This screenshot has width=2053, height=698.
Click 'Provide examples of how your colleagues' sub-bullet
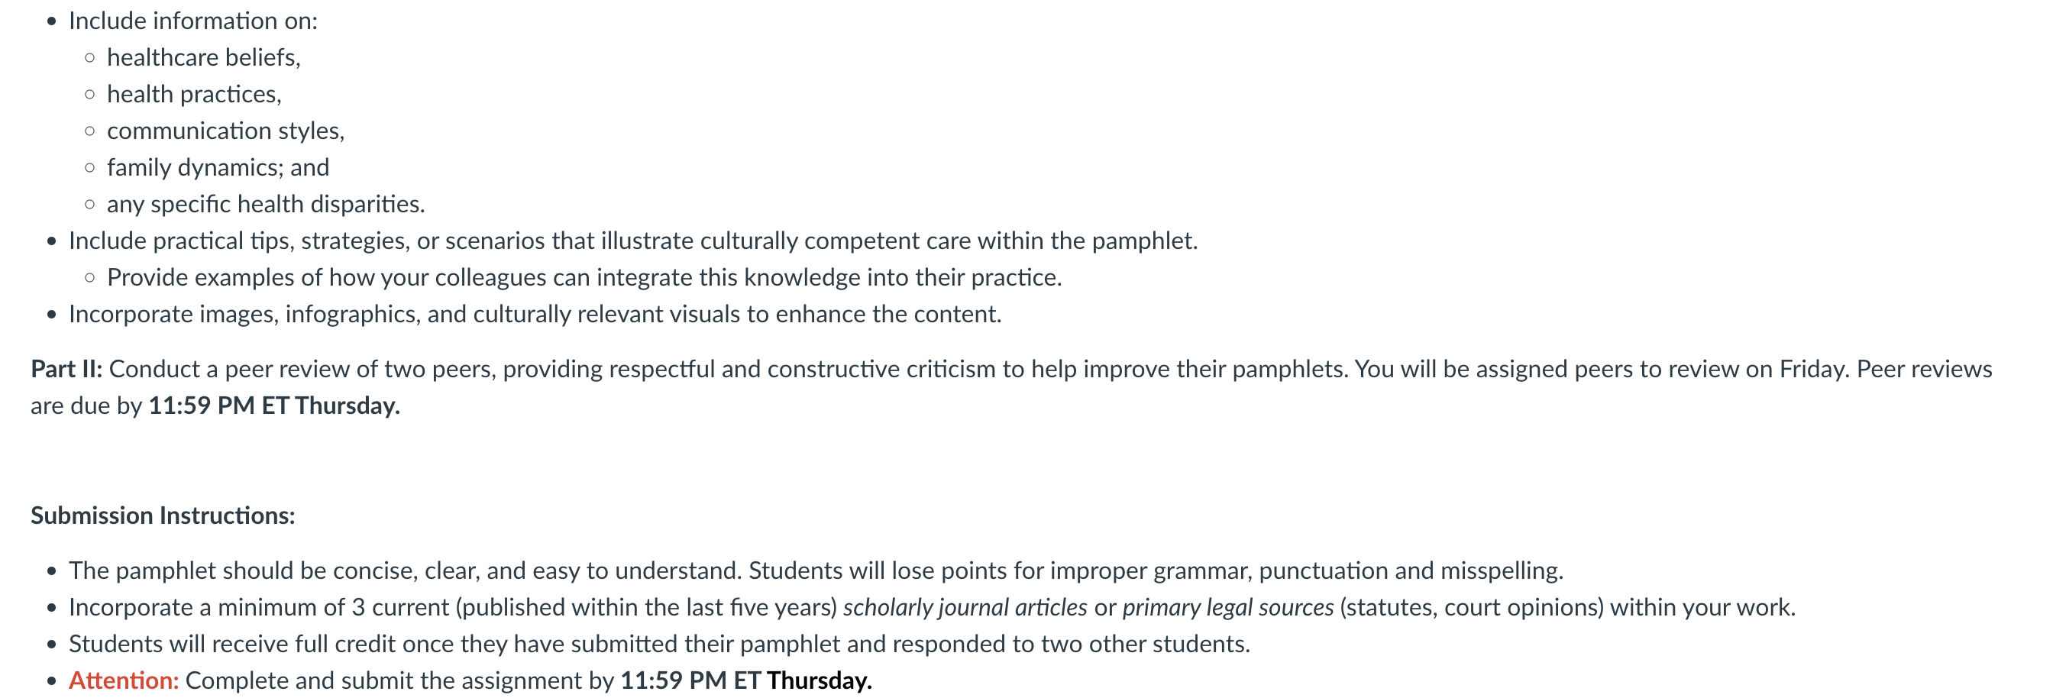pyautogui.click(x=584, y=277)
